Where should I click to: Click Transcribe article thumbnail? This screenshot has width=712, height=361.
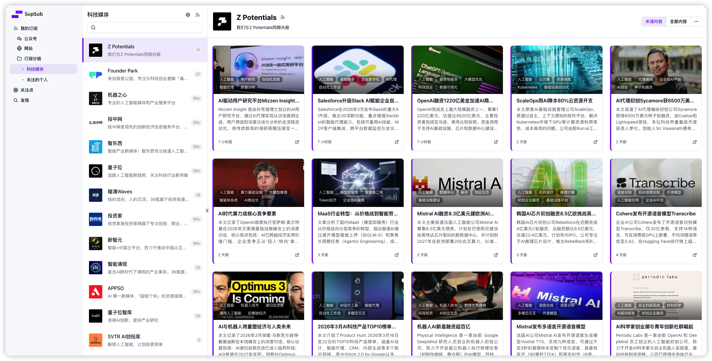click(x=656, y=183)
